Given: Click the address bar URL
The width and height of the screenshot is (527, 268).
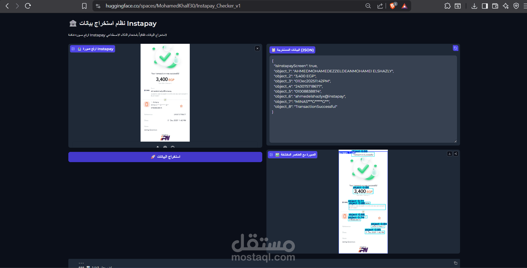Looking at the screenshot, I should [173, 6].
